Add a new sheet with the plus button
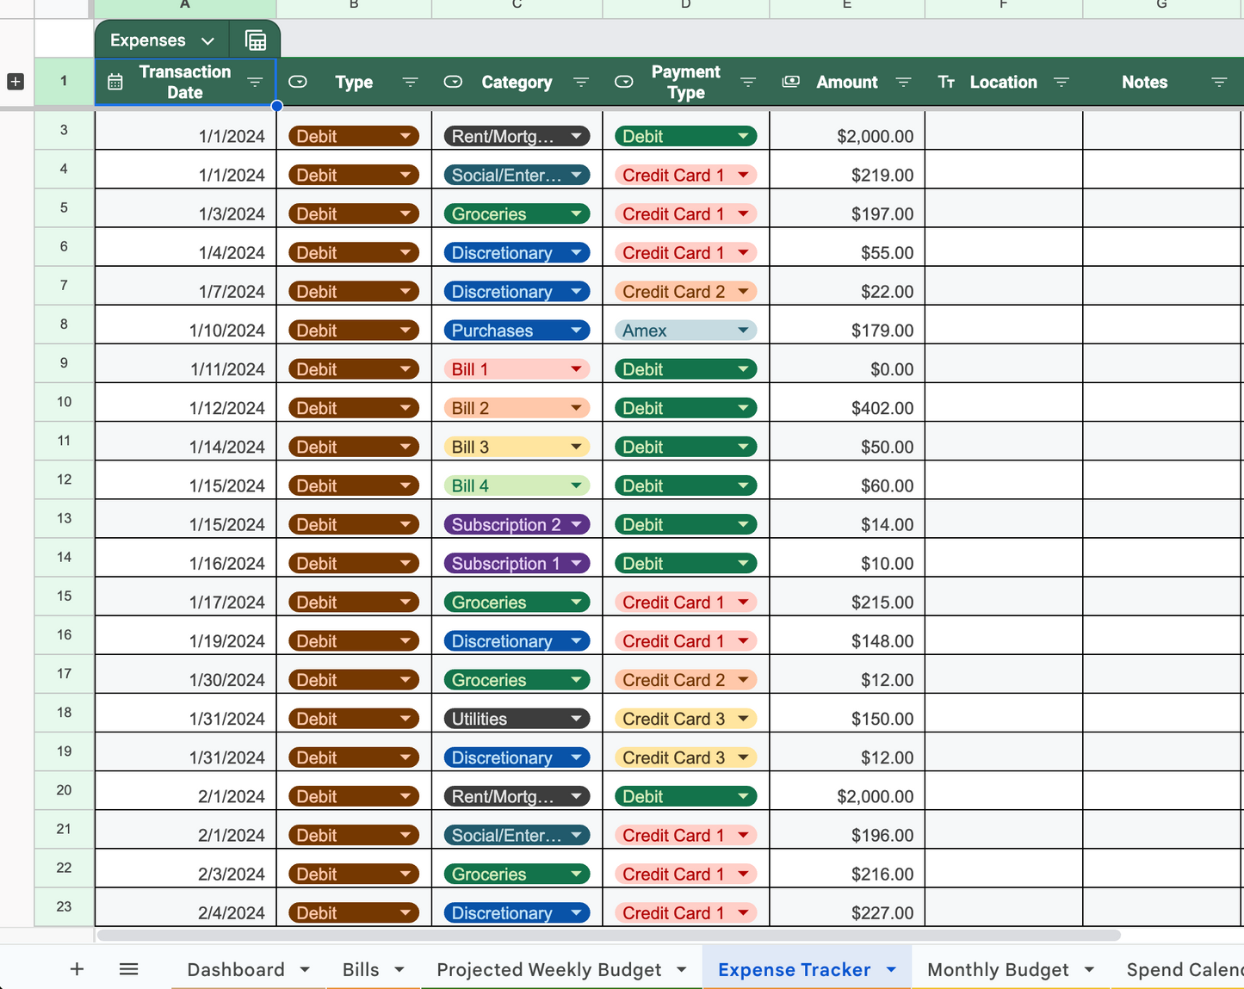 (x=77, y=968)
